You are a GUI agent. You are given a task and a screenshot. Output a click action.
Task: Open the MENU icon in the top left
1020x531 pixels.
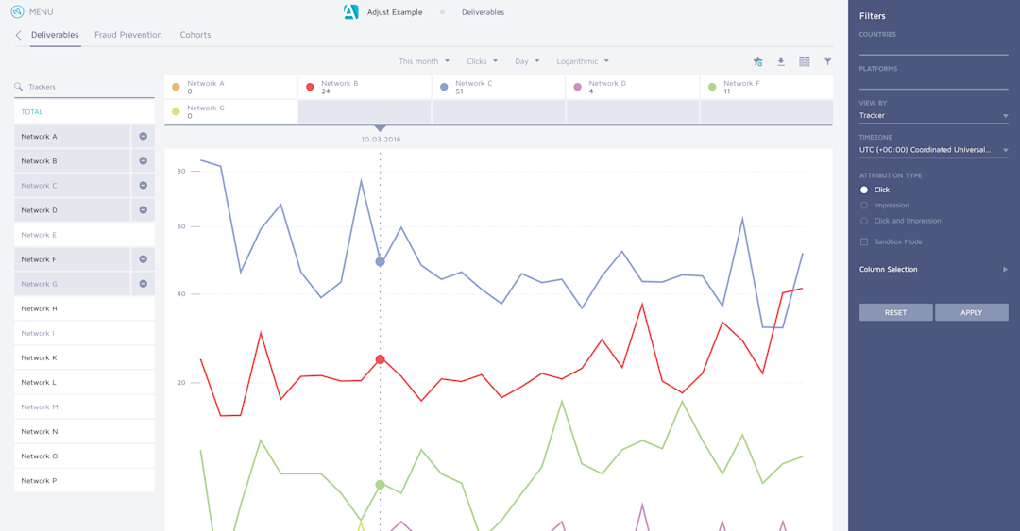click(x=18, y=11)
